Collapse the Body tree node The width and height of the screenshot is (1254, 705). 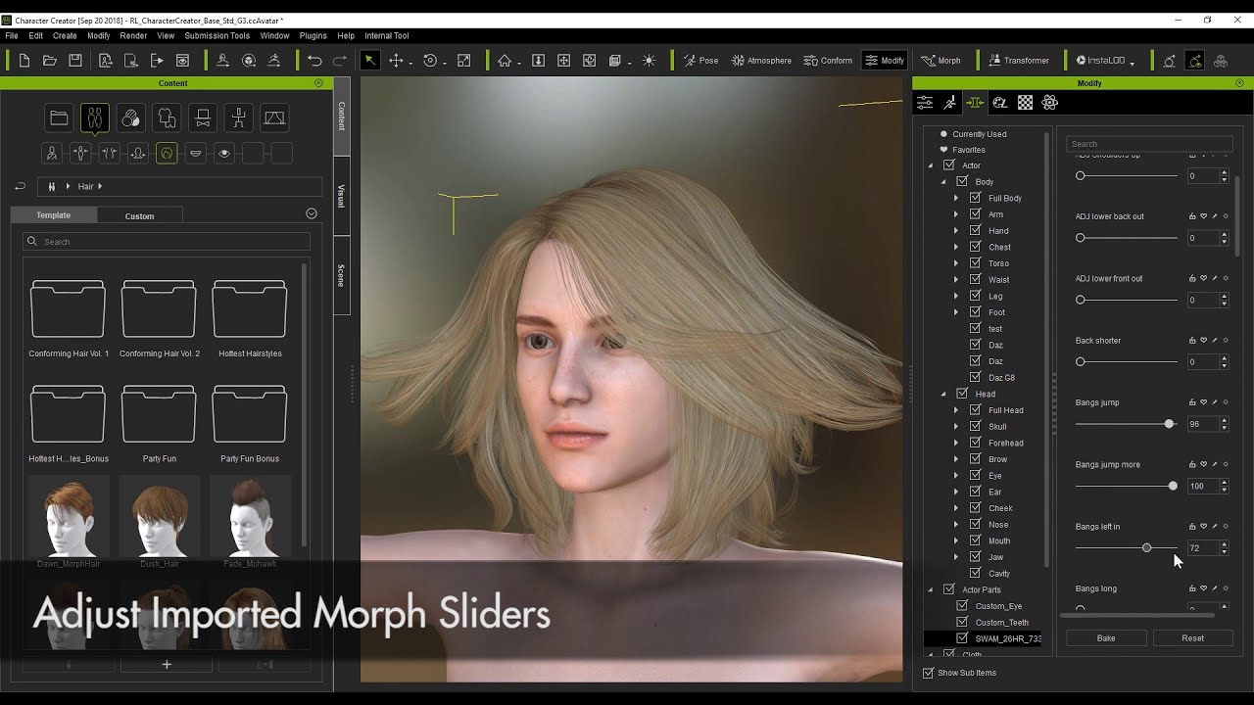click(x=943, y=181)
